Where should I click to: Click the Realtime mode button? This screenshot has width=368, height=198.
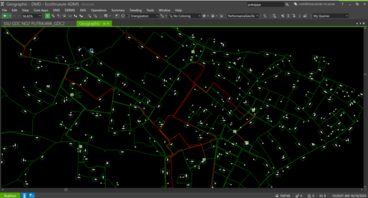point(10,196)
